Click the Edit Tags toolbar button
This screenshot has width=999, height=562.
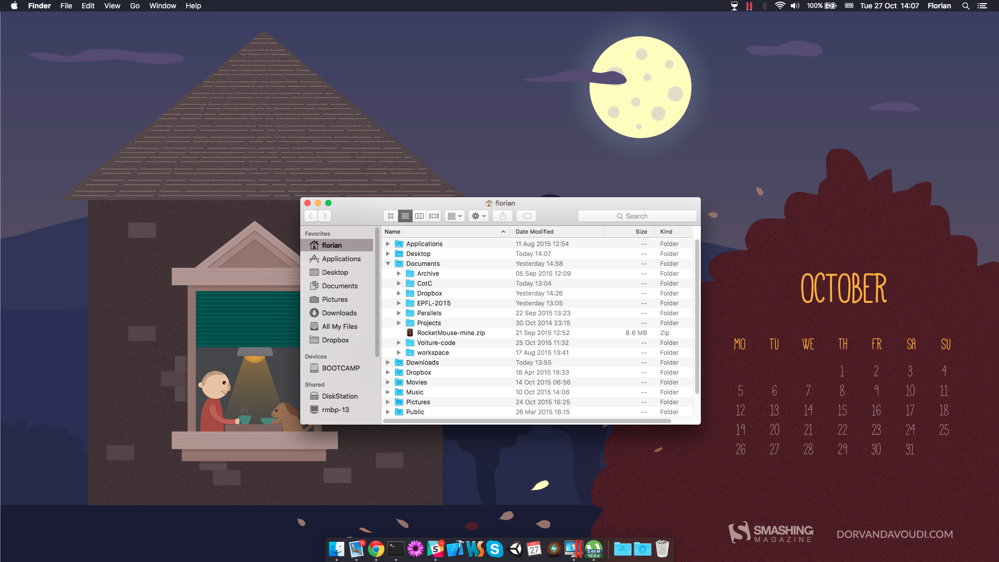(x=527, y=216)
